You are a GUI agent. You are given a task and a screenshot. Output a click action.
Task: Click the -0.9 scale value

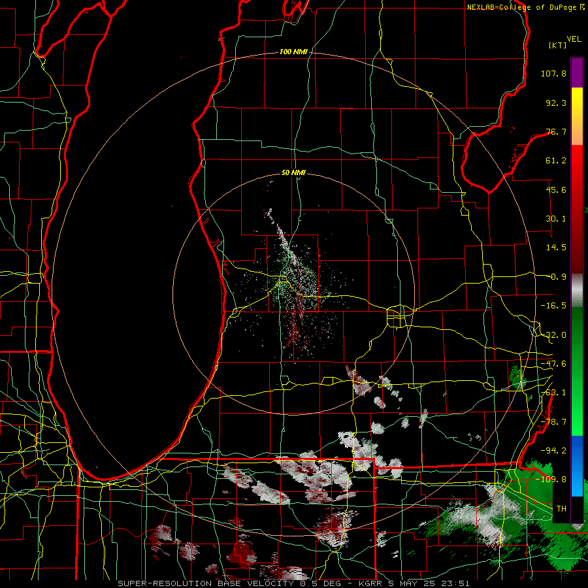click(556, 277)
